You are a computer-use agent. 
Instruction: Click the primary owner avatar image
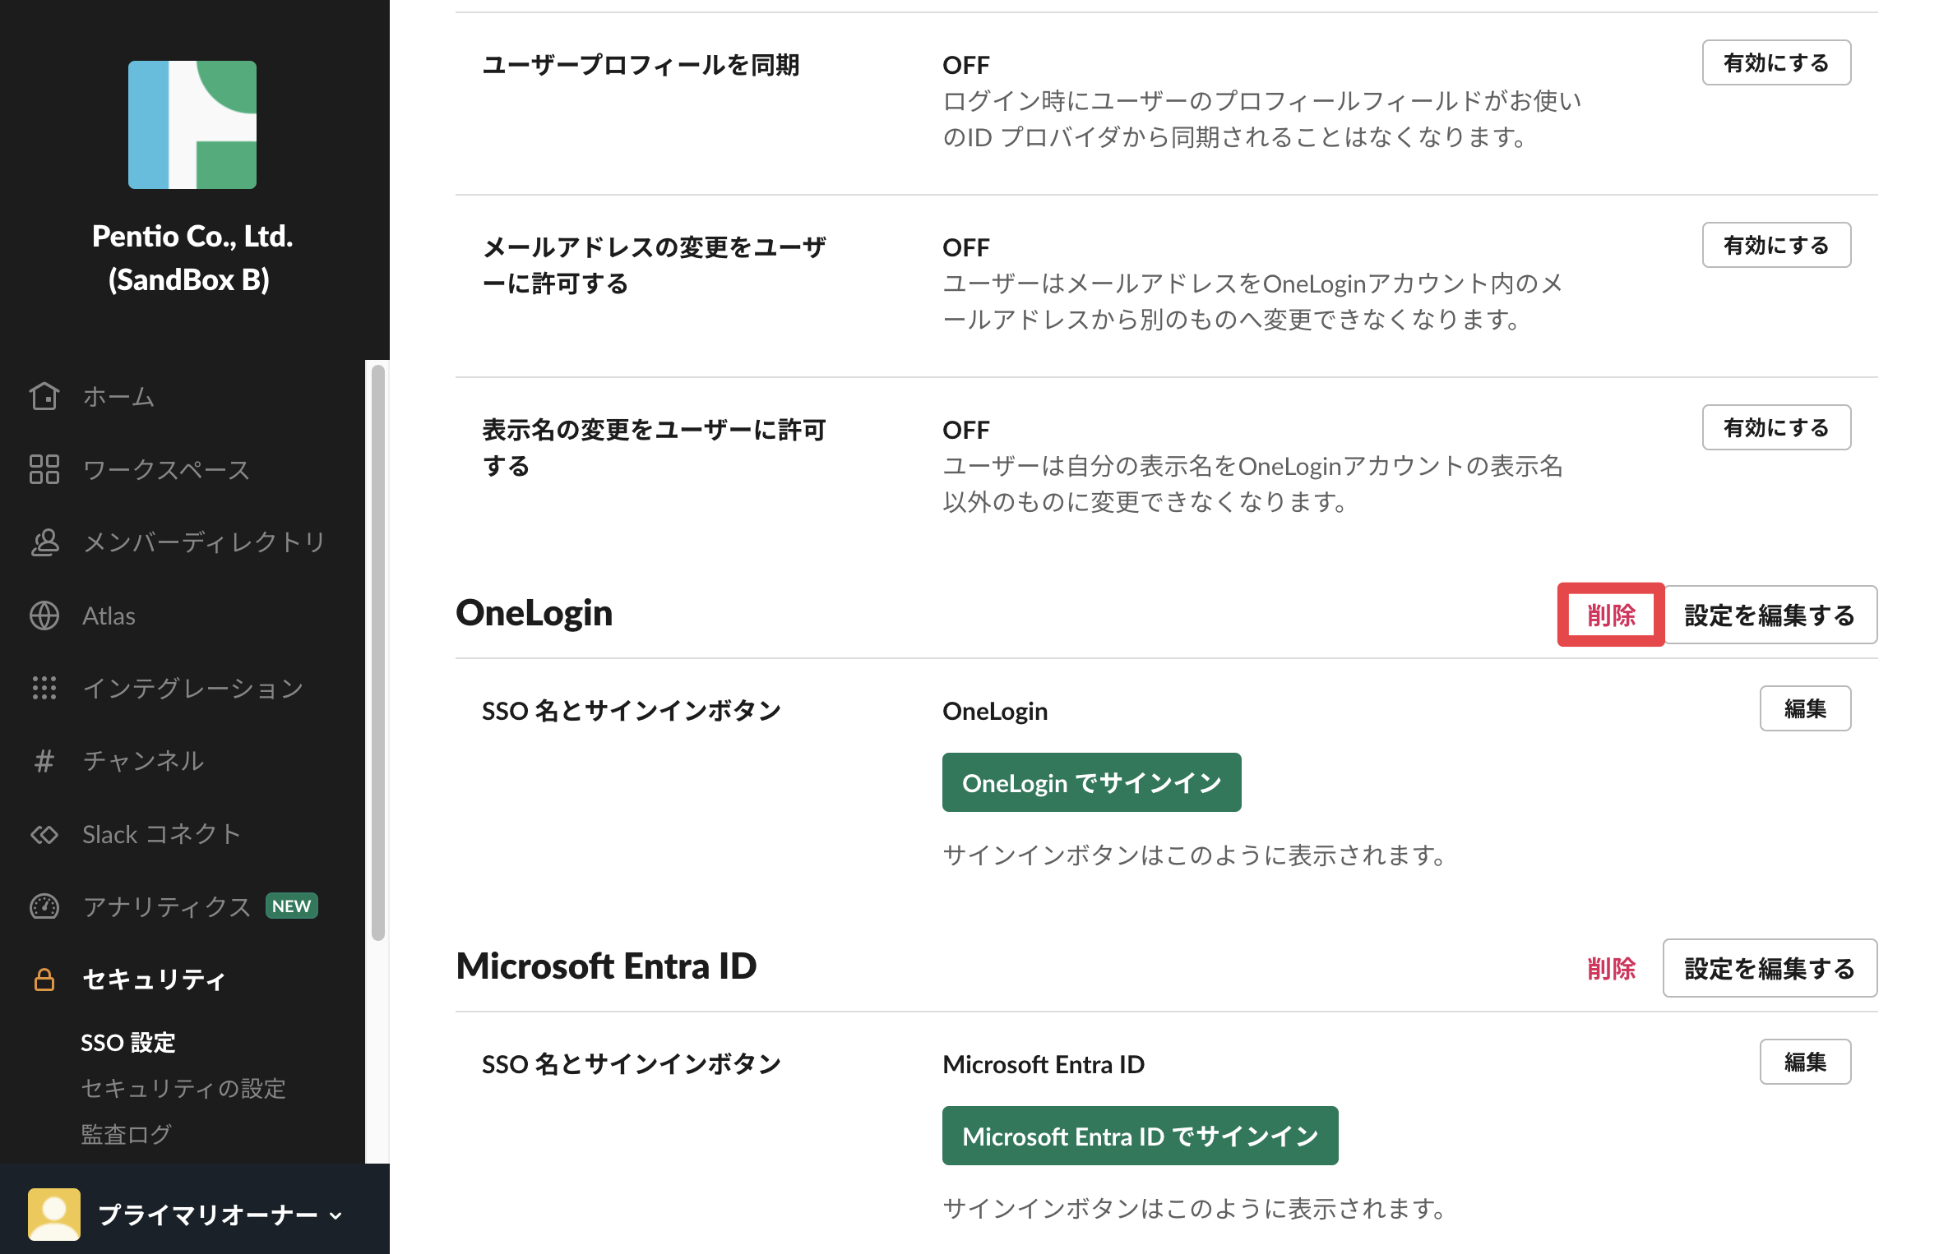pos(54,1214)
